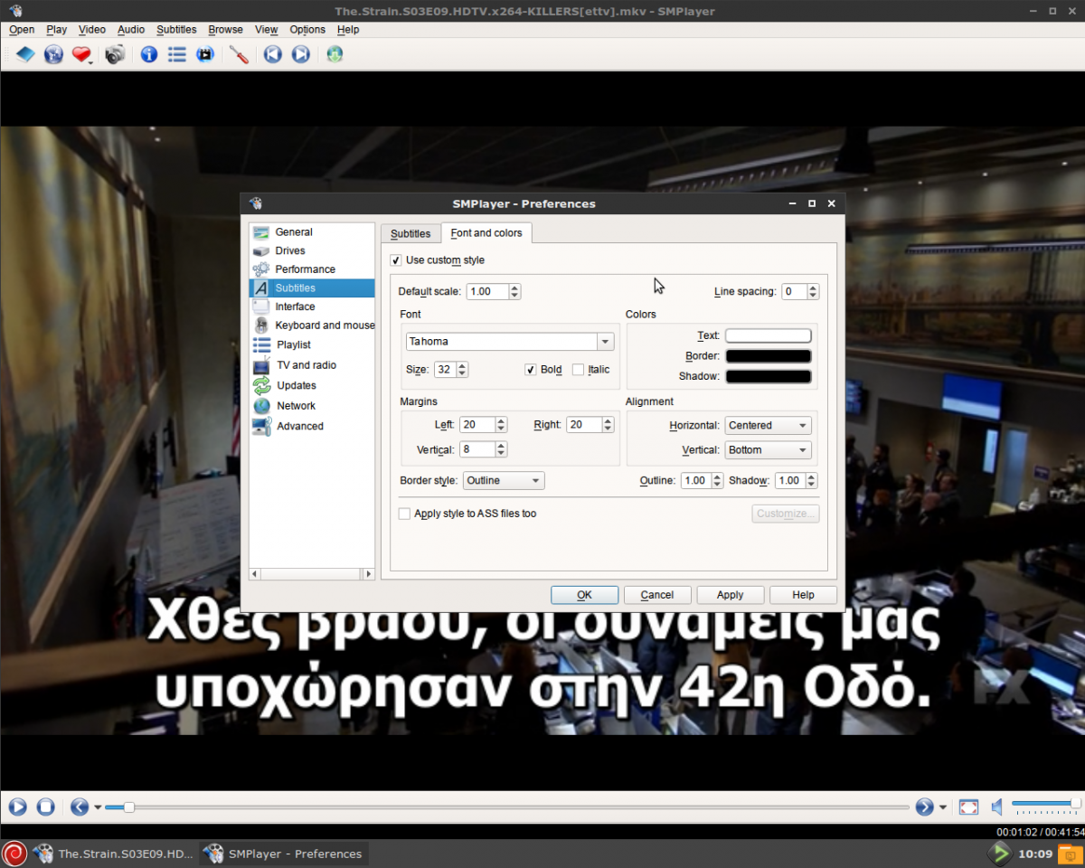The height and width of the screenshot is (868, 1085).
Task: Open Horizontal alignment Centered dropdown
Action: pyautogui.click(x=768, y=426)
